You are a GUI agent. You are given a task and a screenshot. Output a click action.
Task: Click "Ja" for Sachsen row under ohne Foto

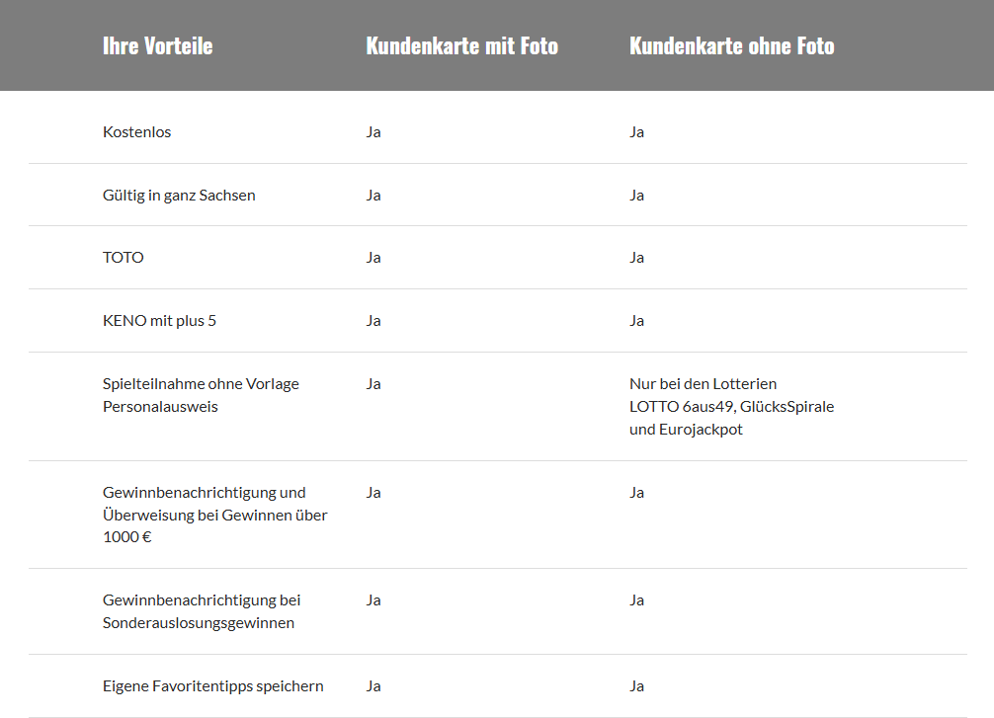coord(636,196)
